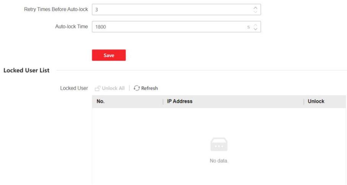The image size is (347, 185).
Task: Increase Auto-lock Time with up arrow
Action: [255, 25]
